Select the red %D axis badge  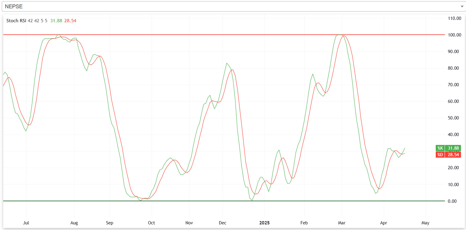click(448, 155)
